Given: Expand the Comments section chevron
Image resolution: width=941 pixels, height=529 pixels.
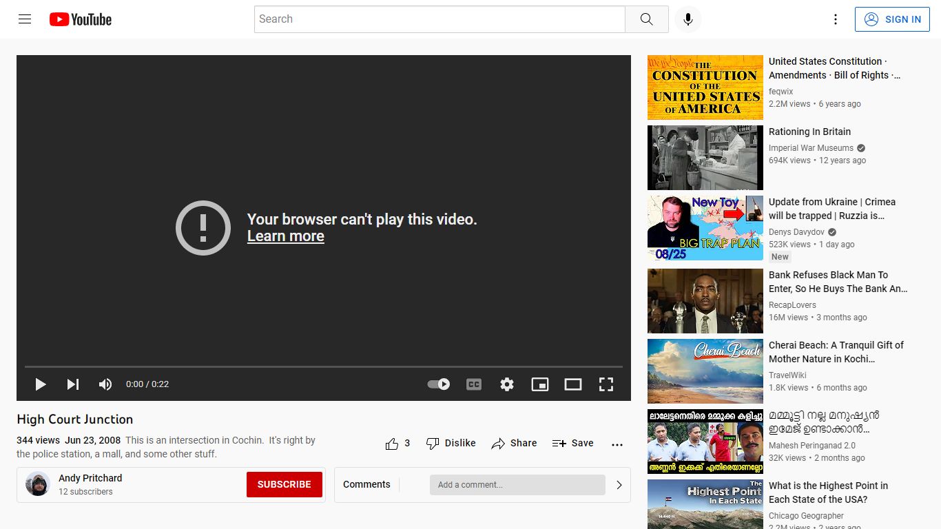Looking at the screenshot, I should click(x=619, y=485).
